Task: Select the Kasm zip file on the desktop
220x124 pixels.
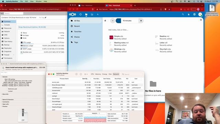Action: [x=212, y=10]
